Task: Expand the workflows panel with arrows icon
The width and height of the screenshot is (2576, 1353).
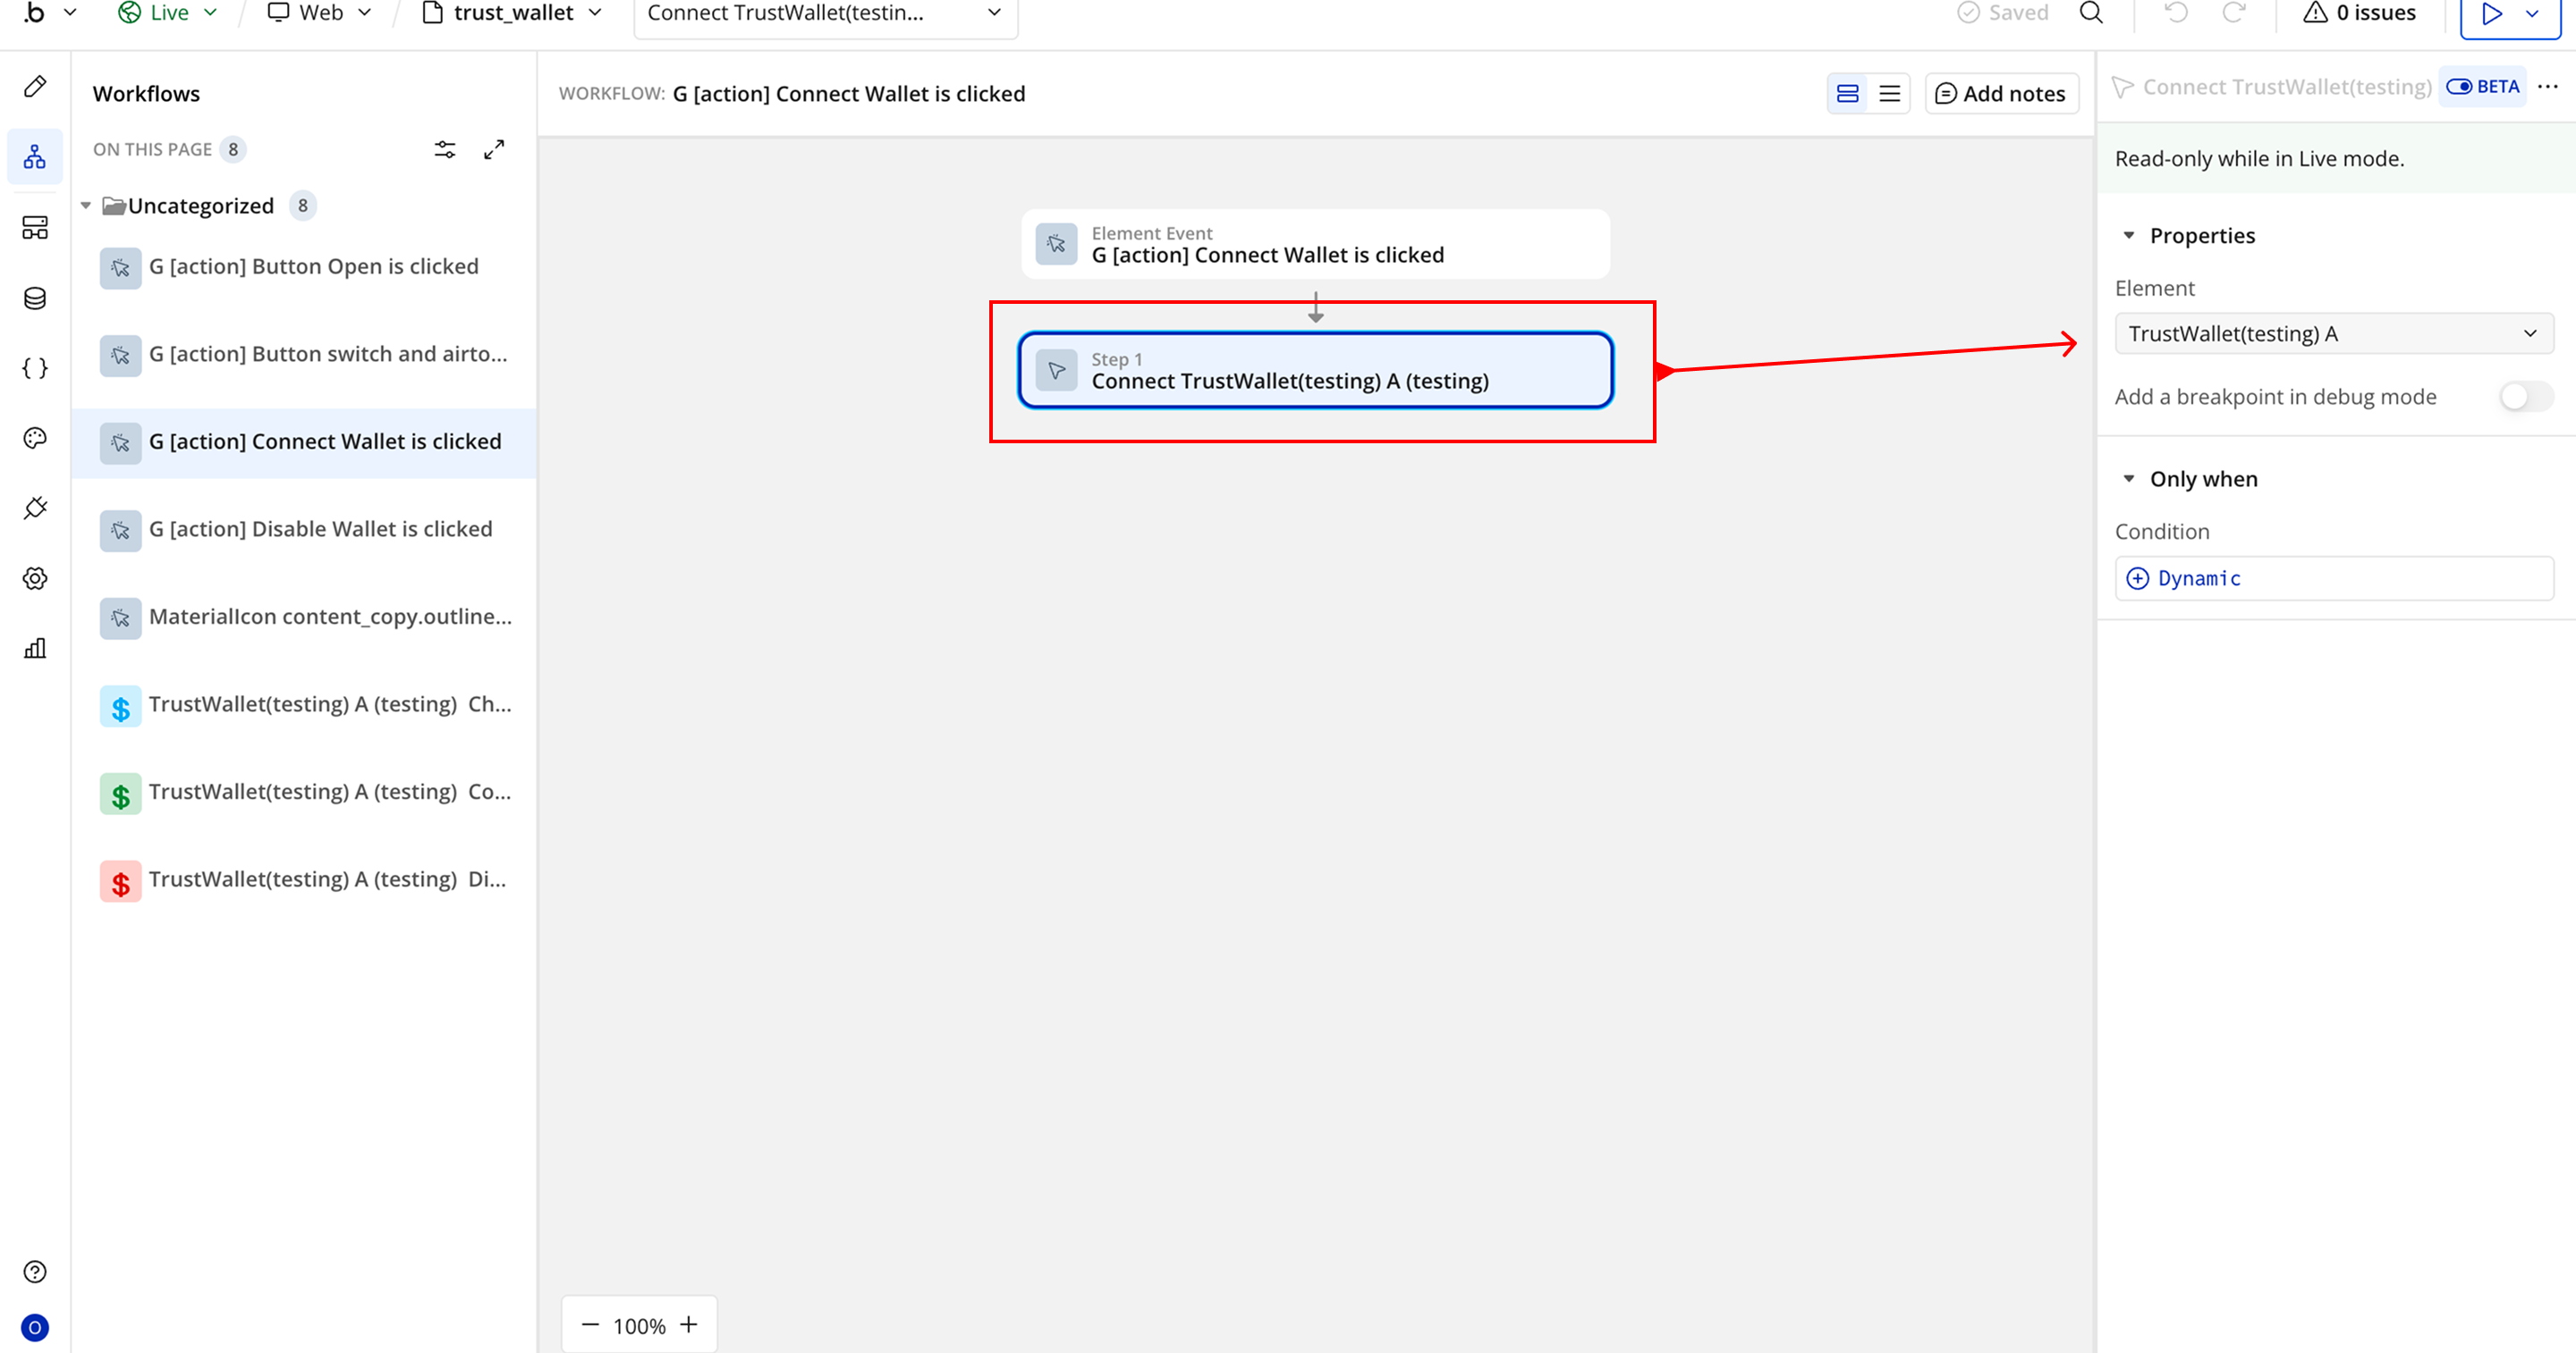Action: 494,150
